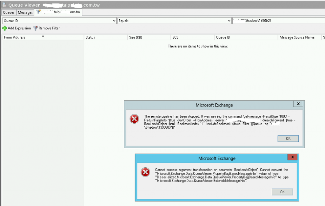Click the filter value field containing Shadow\1390603
The image size is (325, 206).
[279, 21]
